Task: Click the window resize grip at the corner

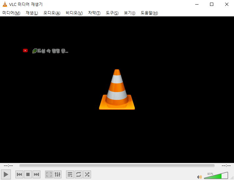Action: 232,178
